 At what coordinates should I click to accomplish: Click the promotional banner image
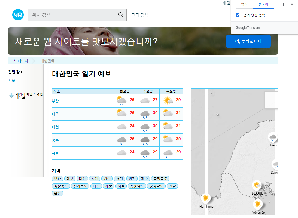coord(143,41)
